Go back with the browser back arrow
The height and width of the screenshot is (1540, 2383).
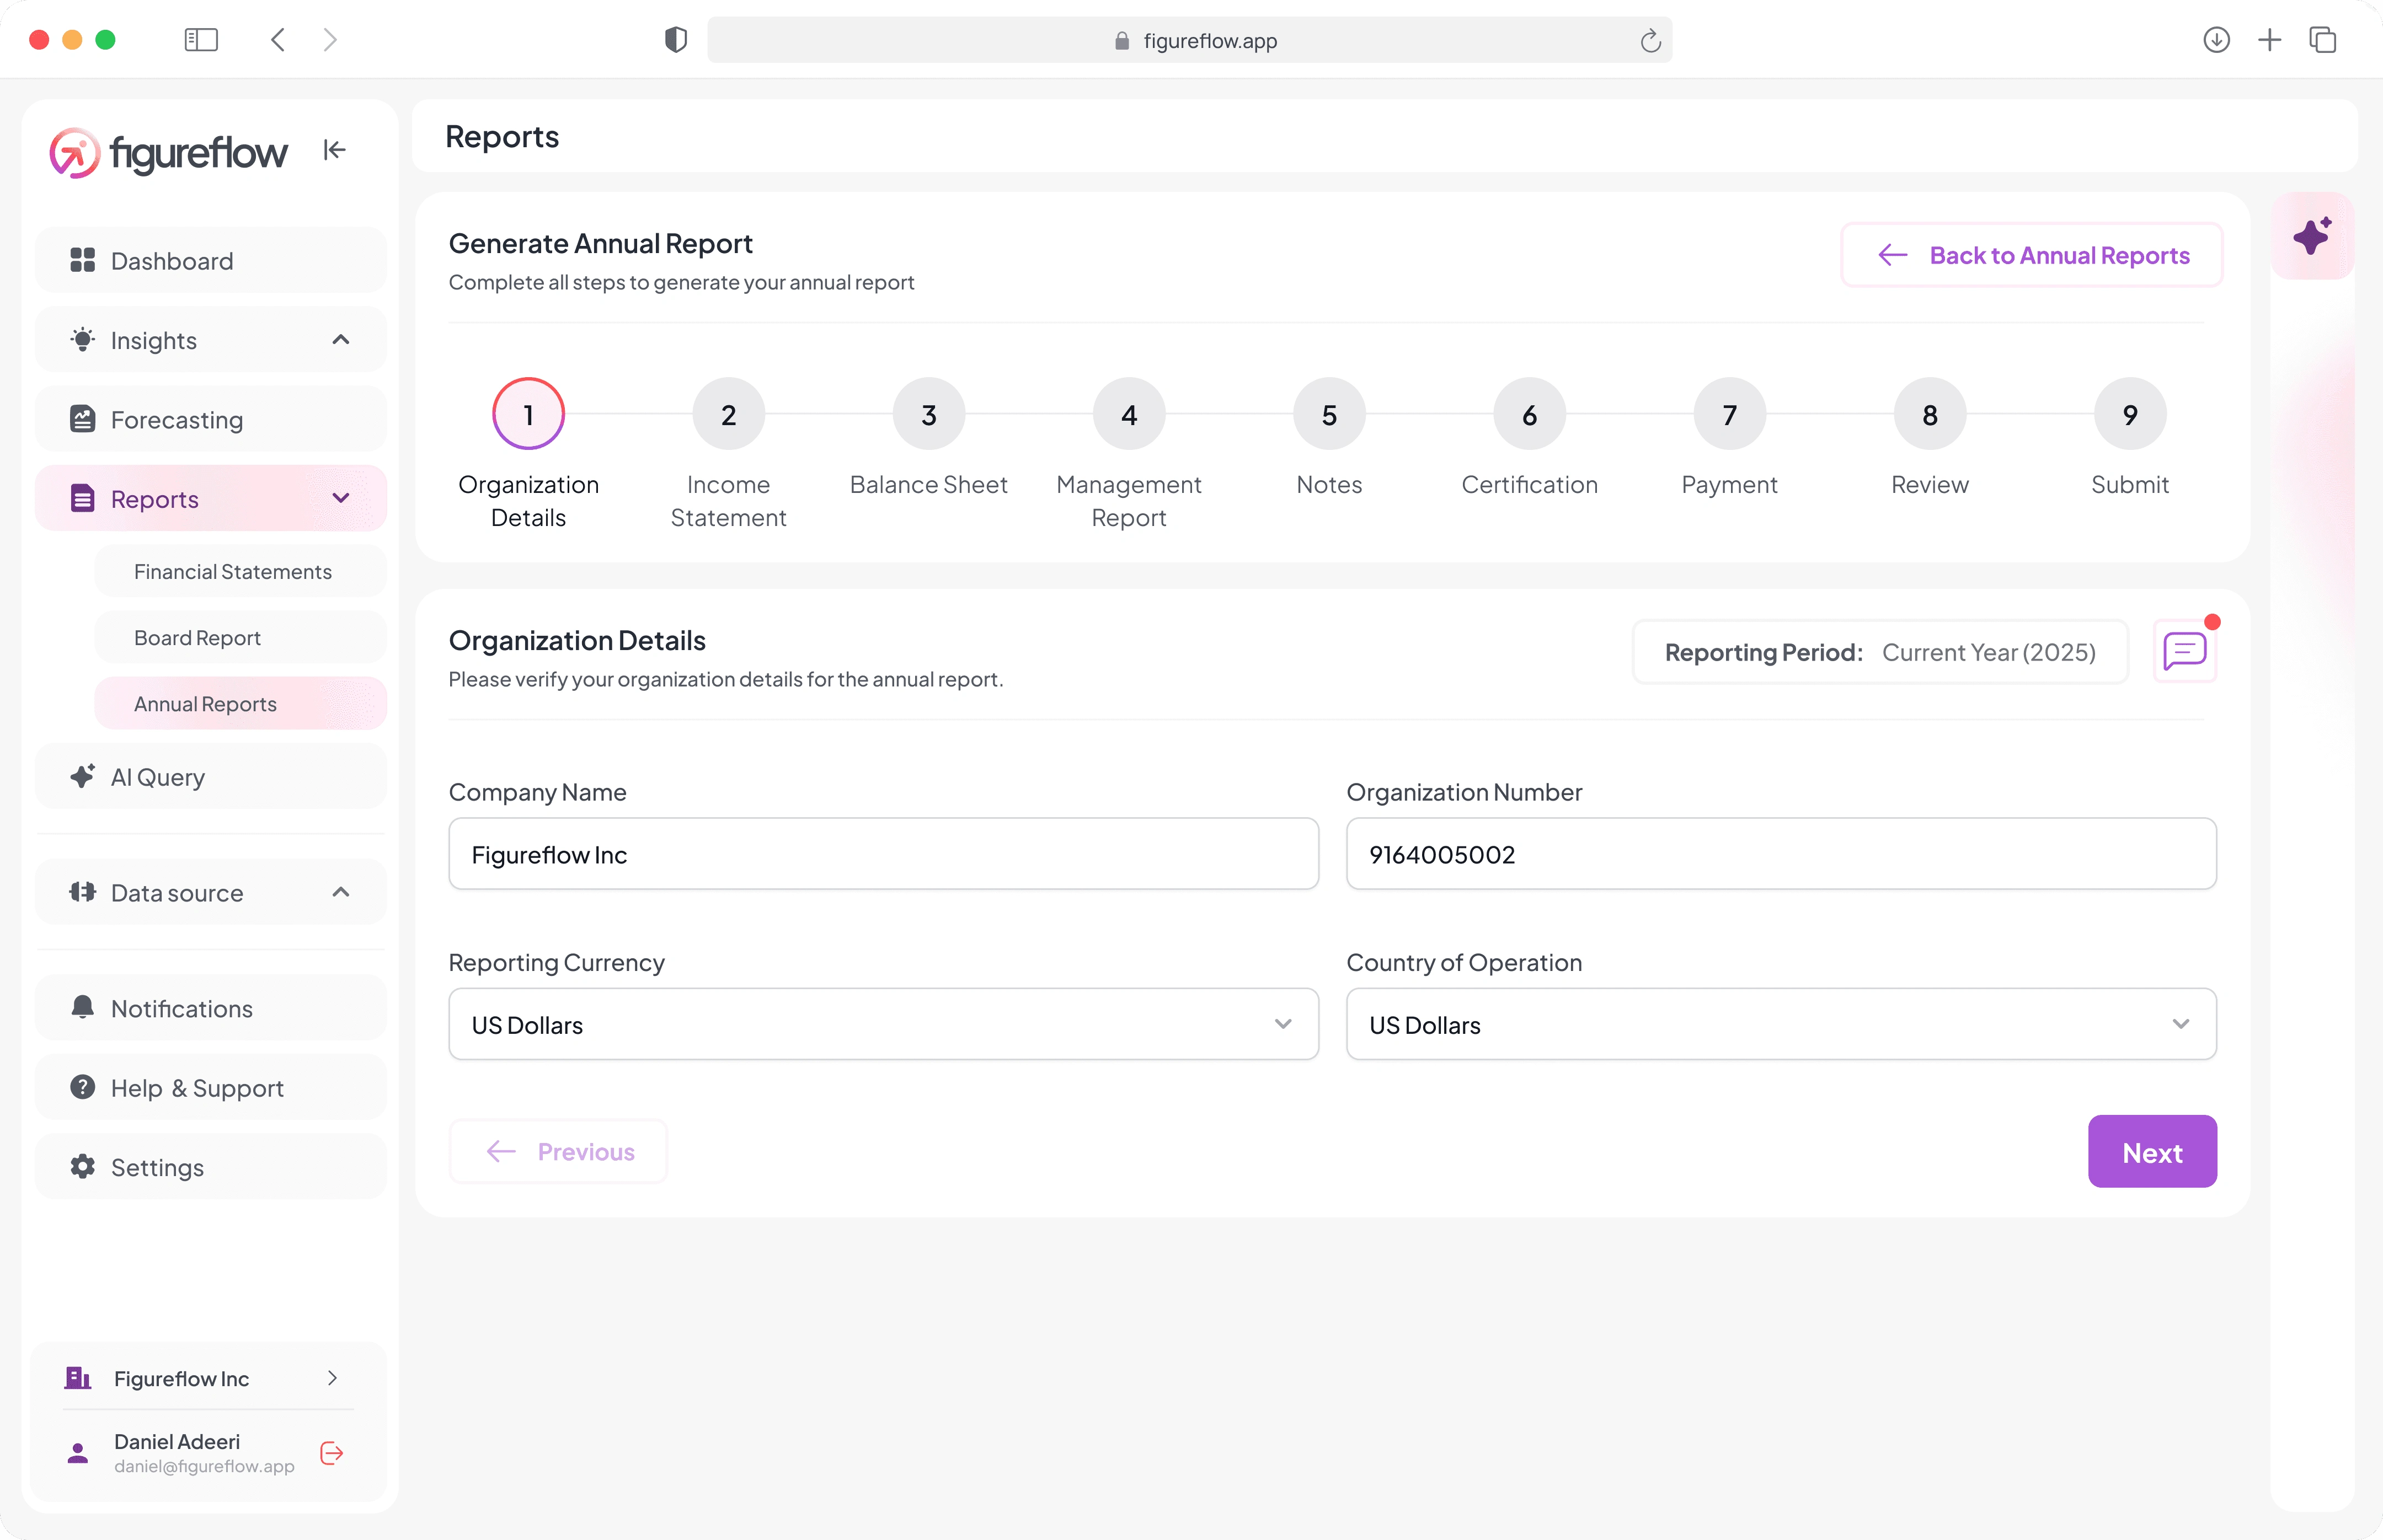click(x=278, y=40)
